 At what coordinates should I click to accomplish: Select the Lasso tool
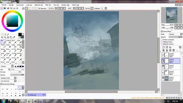coord(5,34)
